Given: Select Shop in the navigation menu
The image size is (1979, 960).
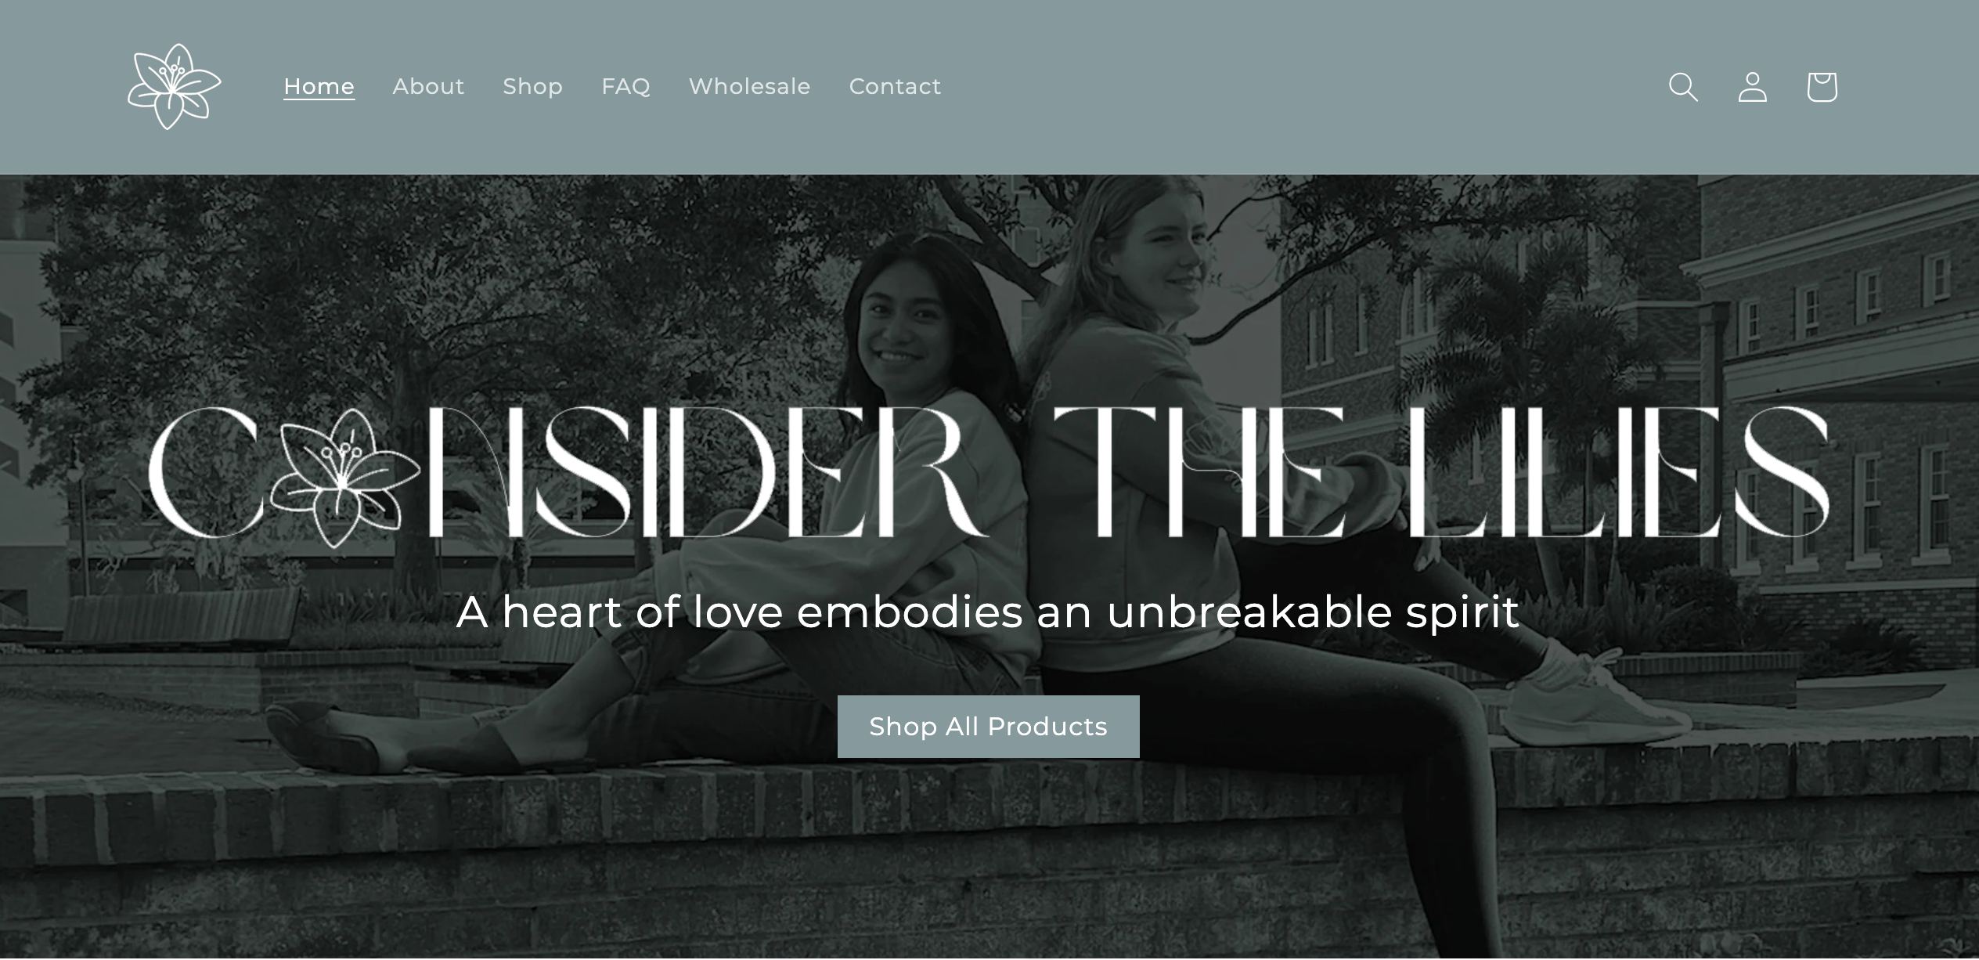Looking at the screenshot, I should click(x=532, y=86).
